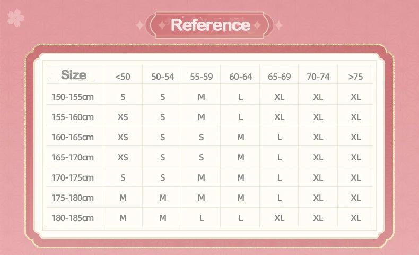Select the 180-185cm row label
Screen dimensions: 419x255
click(73, 218)
